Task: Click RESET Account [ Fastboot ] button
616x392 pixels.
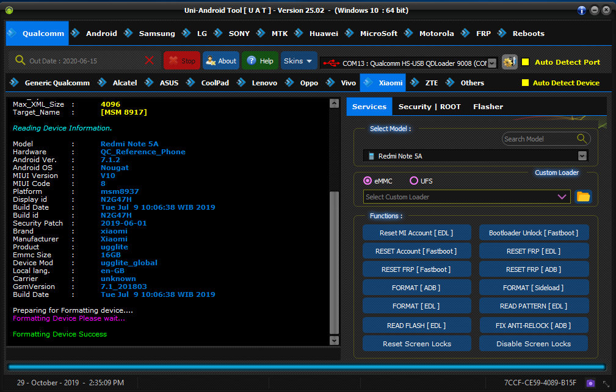Action: (416, 251)
